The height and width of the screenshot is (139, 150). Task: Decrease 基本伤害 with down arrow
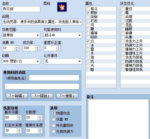(19, 119)
